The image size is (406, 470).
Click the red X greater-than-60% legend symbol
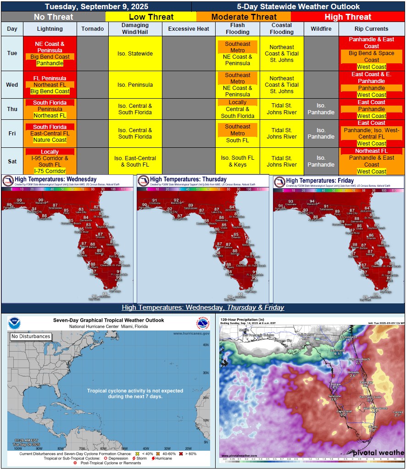pyautogui.click(x=181, y=453)
